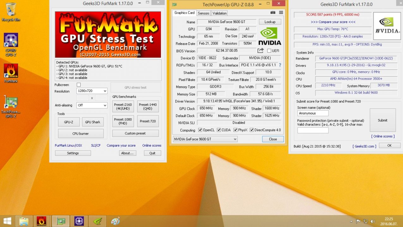Screen dimensions: 403x227
Task: Start Preset:1440 (QHD) benchmark
Action: coord(148,107)
